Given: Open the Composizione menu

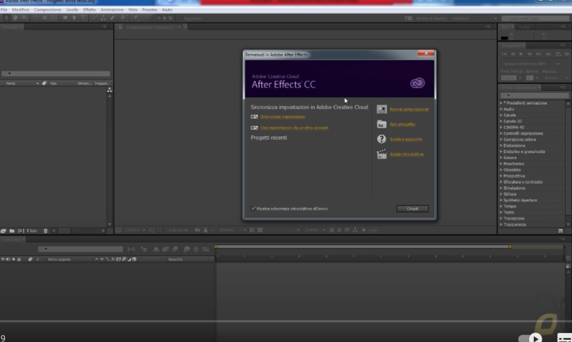Looking at the screenshot, I should point(47,10).
